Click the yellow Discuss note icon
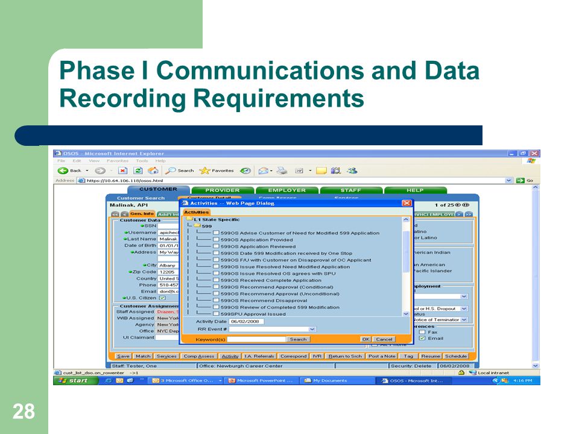The image size is (579, 434). pos(321,171)
